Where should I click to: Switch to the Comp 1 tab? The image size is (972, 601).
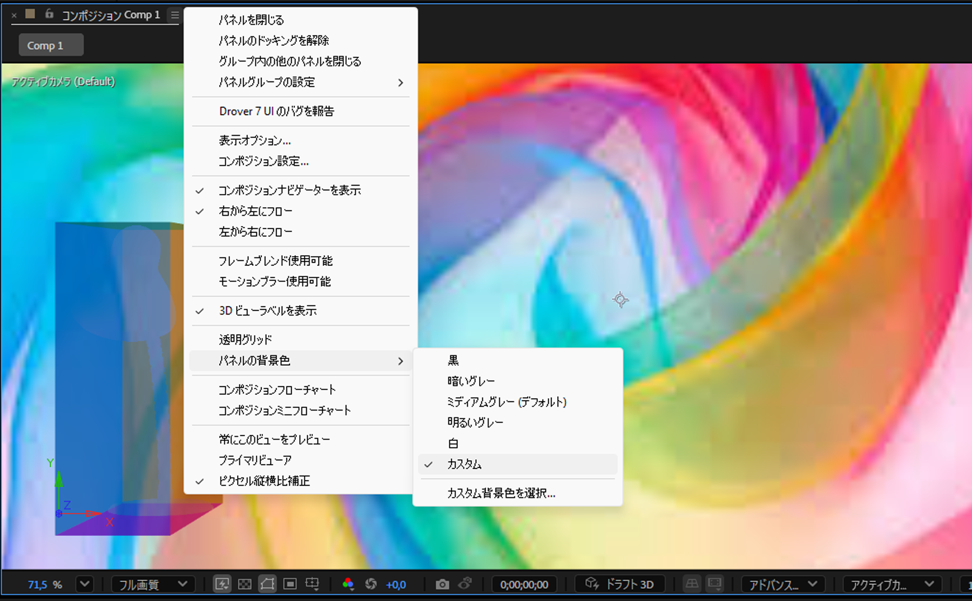[51, 45]
